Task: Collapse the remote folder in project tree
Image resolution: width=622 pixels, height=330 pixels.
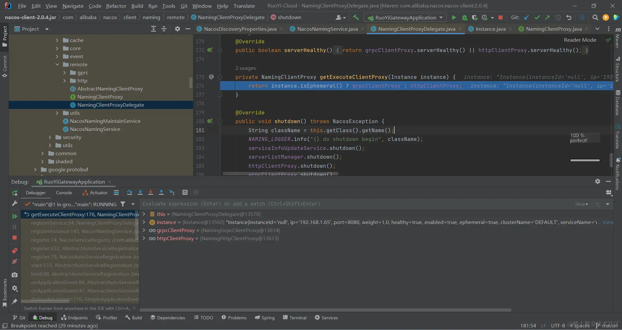Action: [57, 65]
